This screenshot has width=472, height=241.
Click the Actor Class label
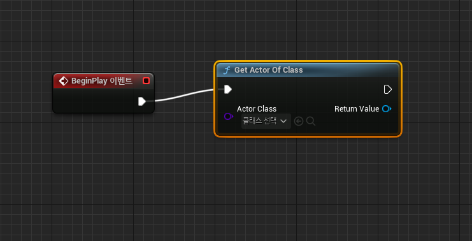257,109
